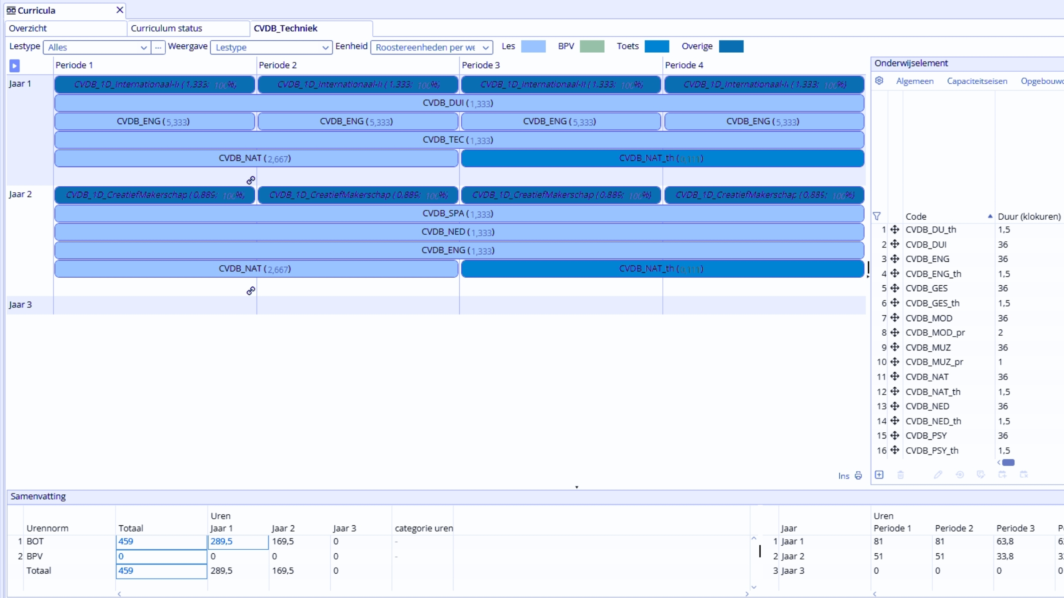Click move handle of CVDB_MUZ row

895,347
